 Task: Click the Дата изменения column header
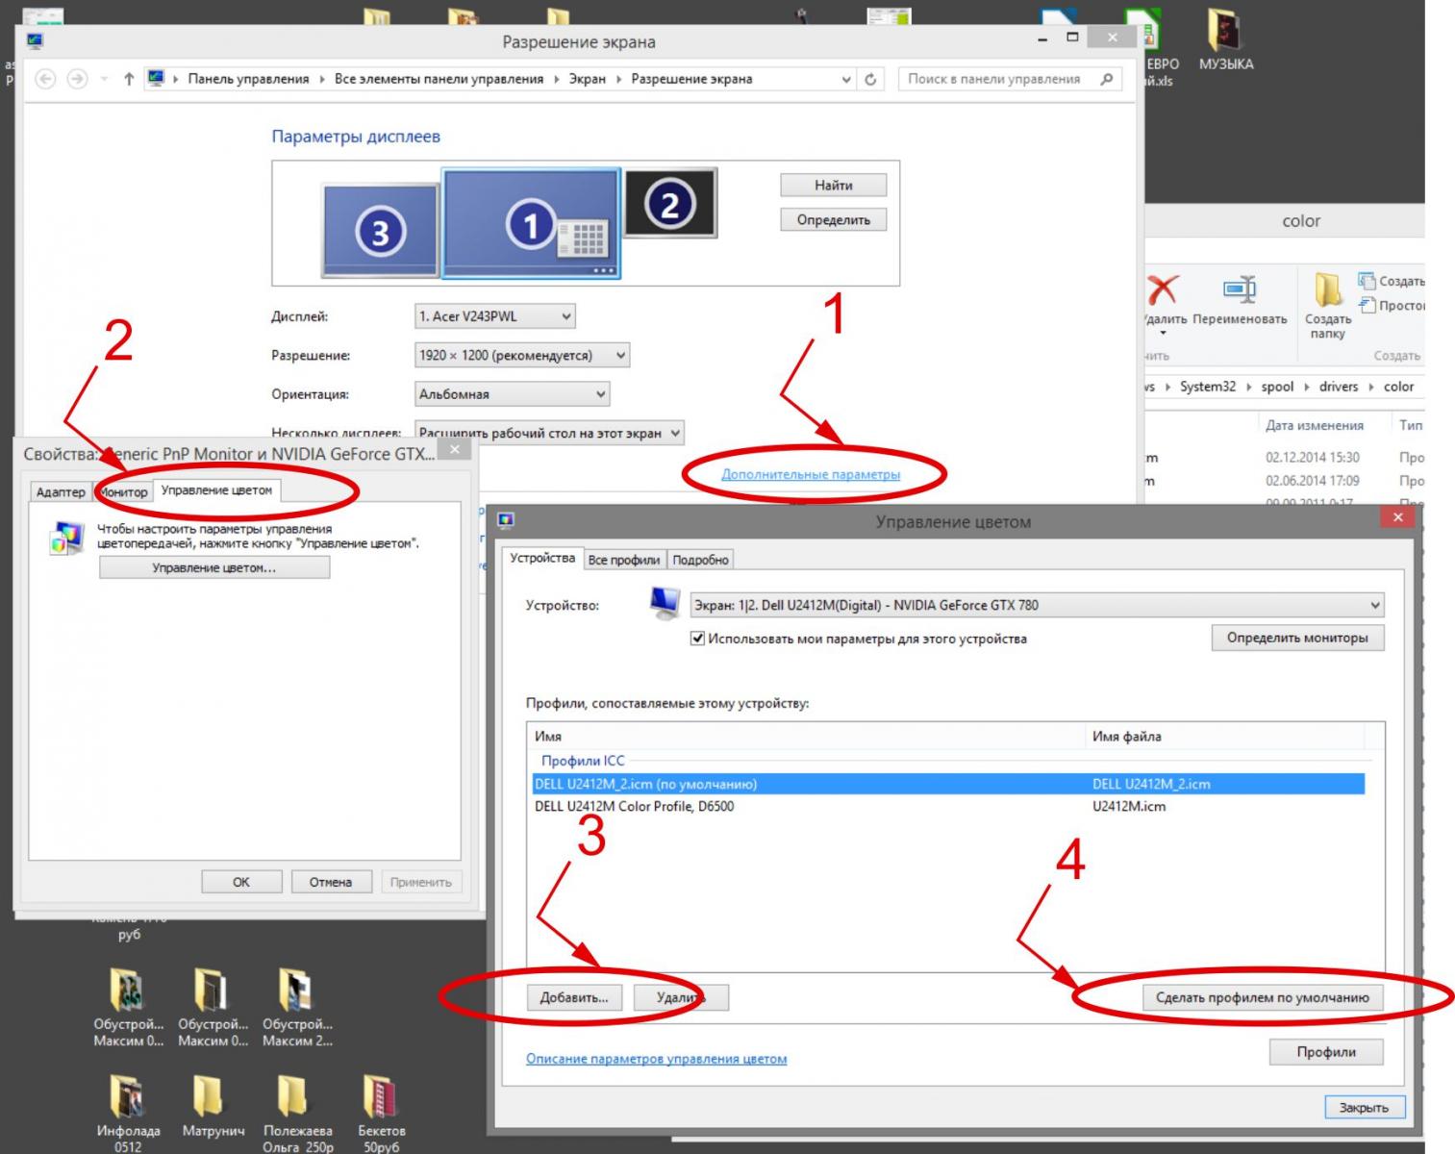click(x=1315, y=425)
